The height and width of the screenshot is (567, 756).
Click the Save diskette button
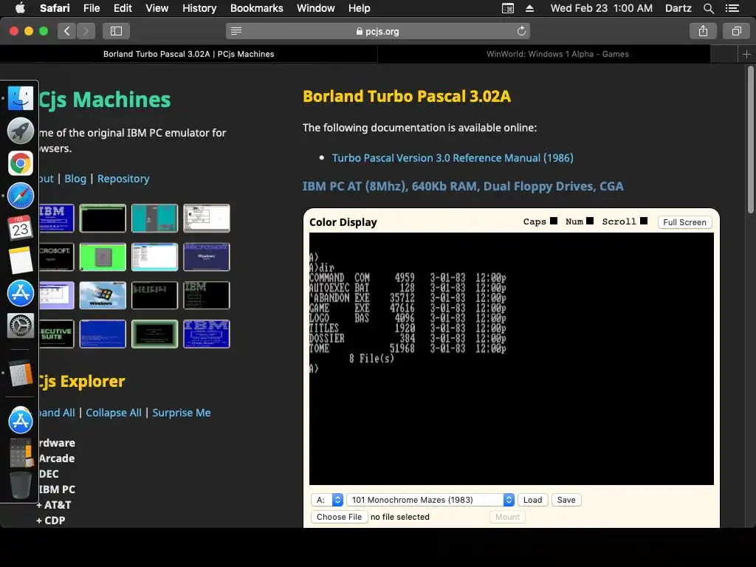pyautogui.click(x=566, y=500)
